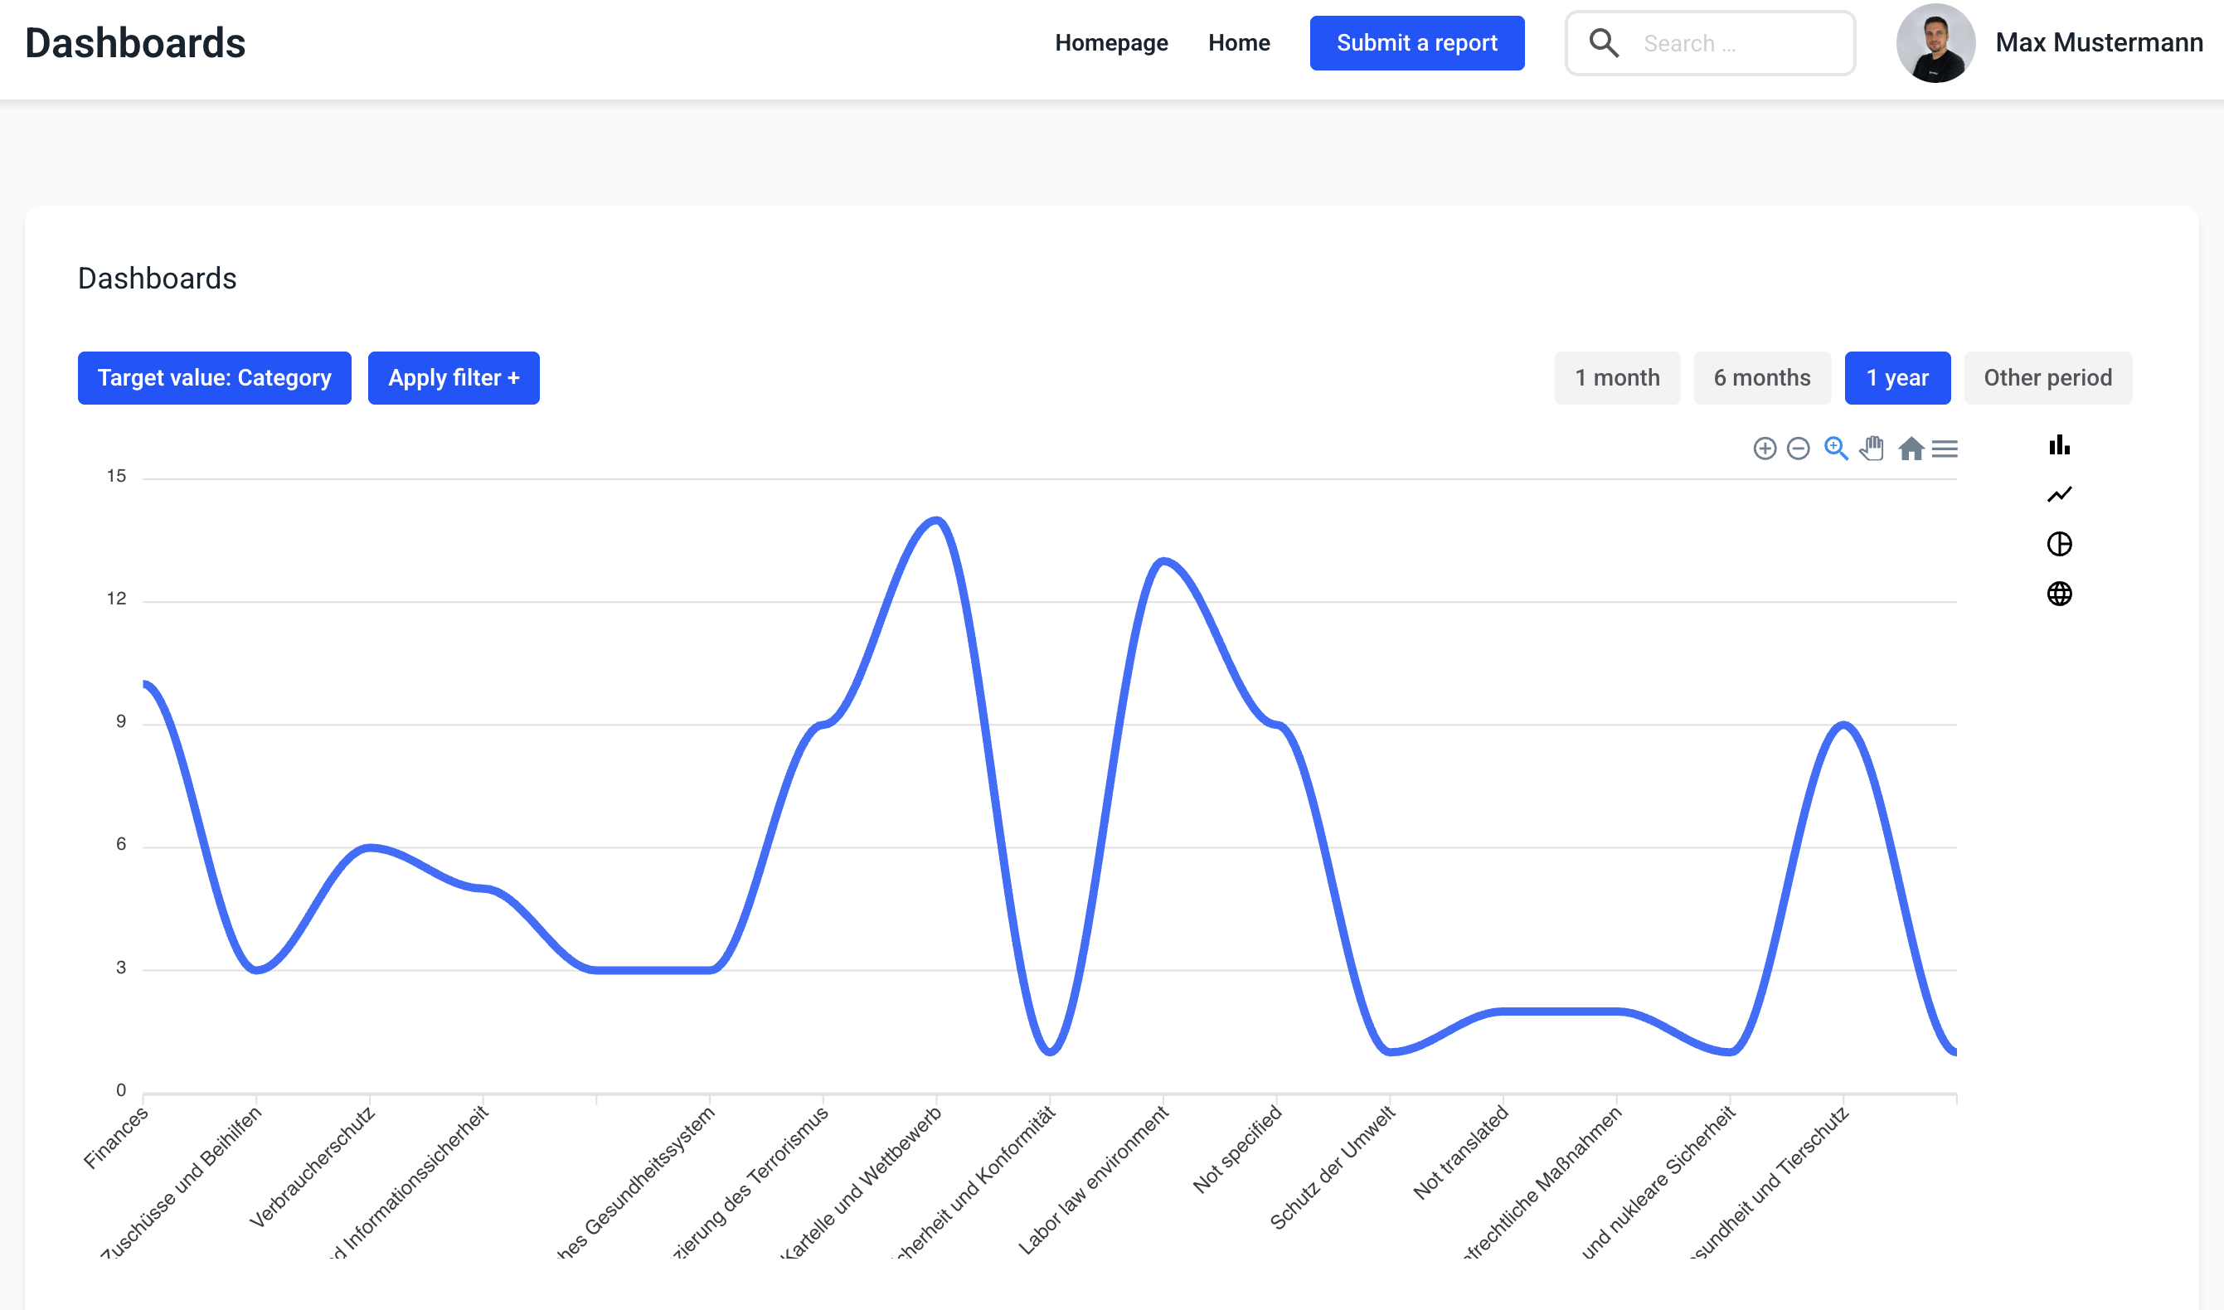Switch to bar chart view icon

click(x=2059, y=445)
